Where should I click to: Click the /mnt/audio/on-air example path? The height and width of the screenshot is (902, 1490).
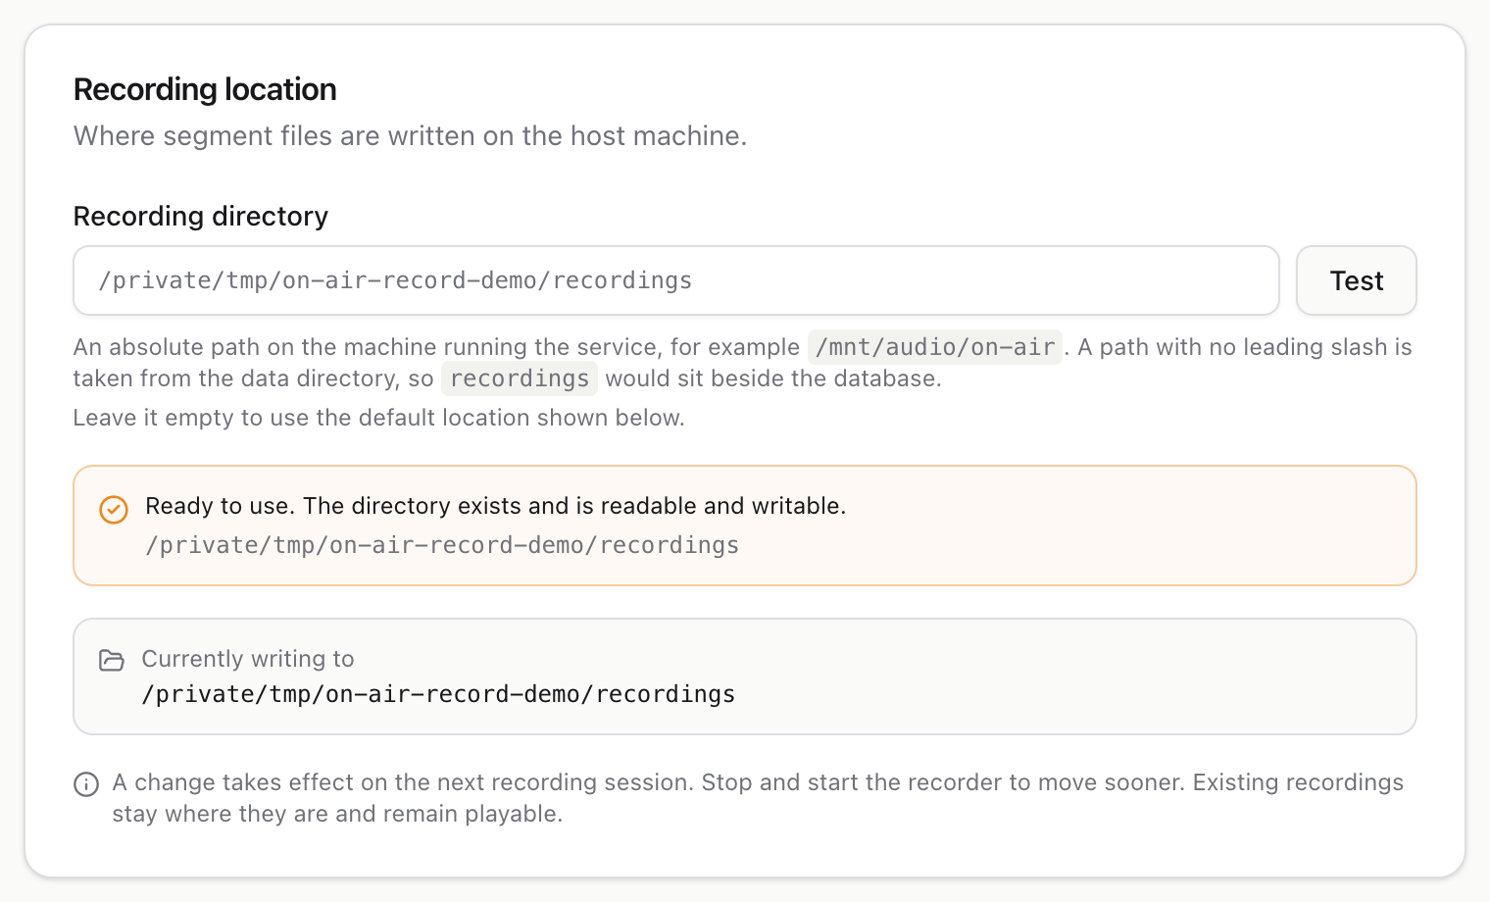coord(935,347)
